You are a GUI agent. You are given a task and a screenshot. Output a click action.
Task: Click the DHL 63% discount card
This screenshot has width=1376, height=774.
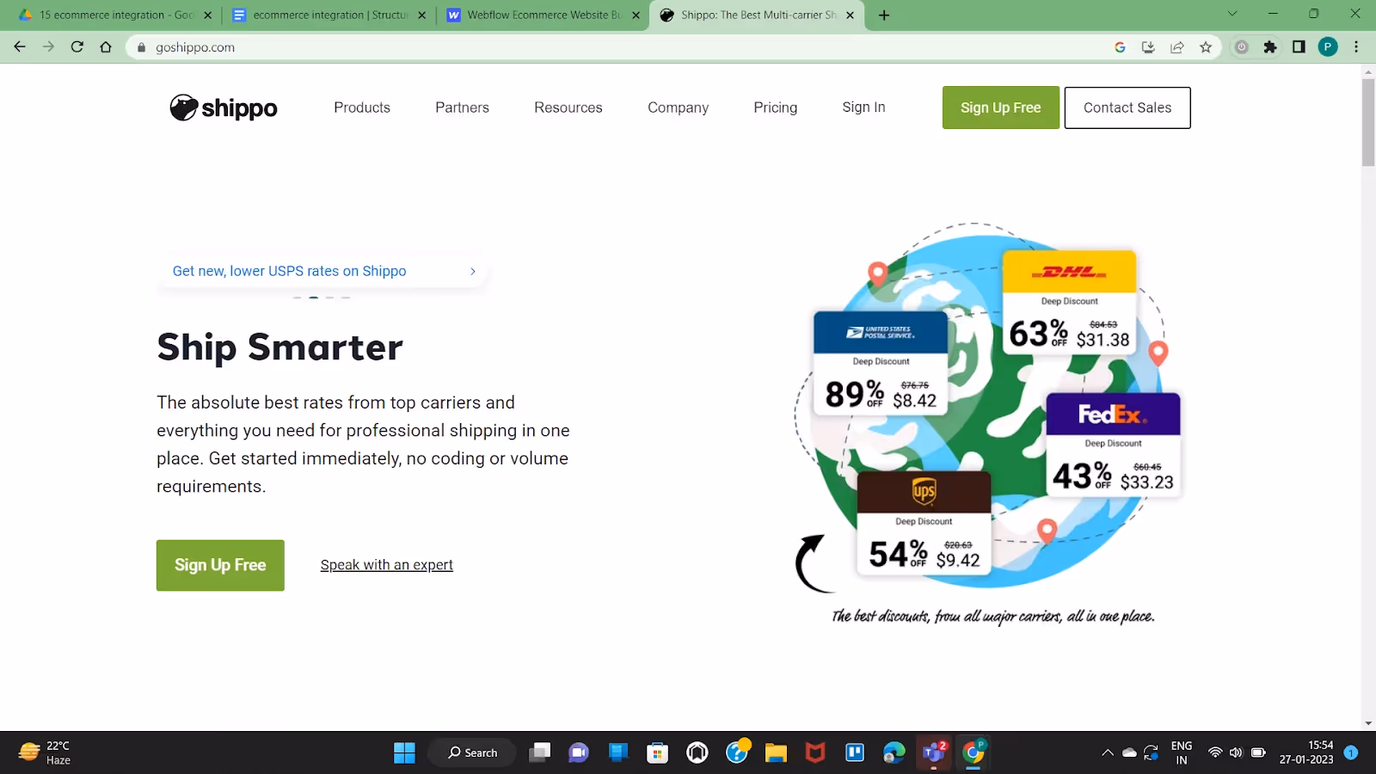click(x=1070, y=303)
